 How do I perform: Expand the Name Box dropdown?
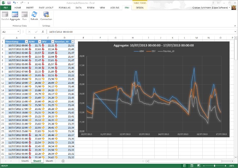(x=18, y=32)
